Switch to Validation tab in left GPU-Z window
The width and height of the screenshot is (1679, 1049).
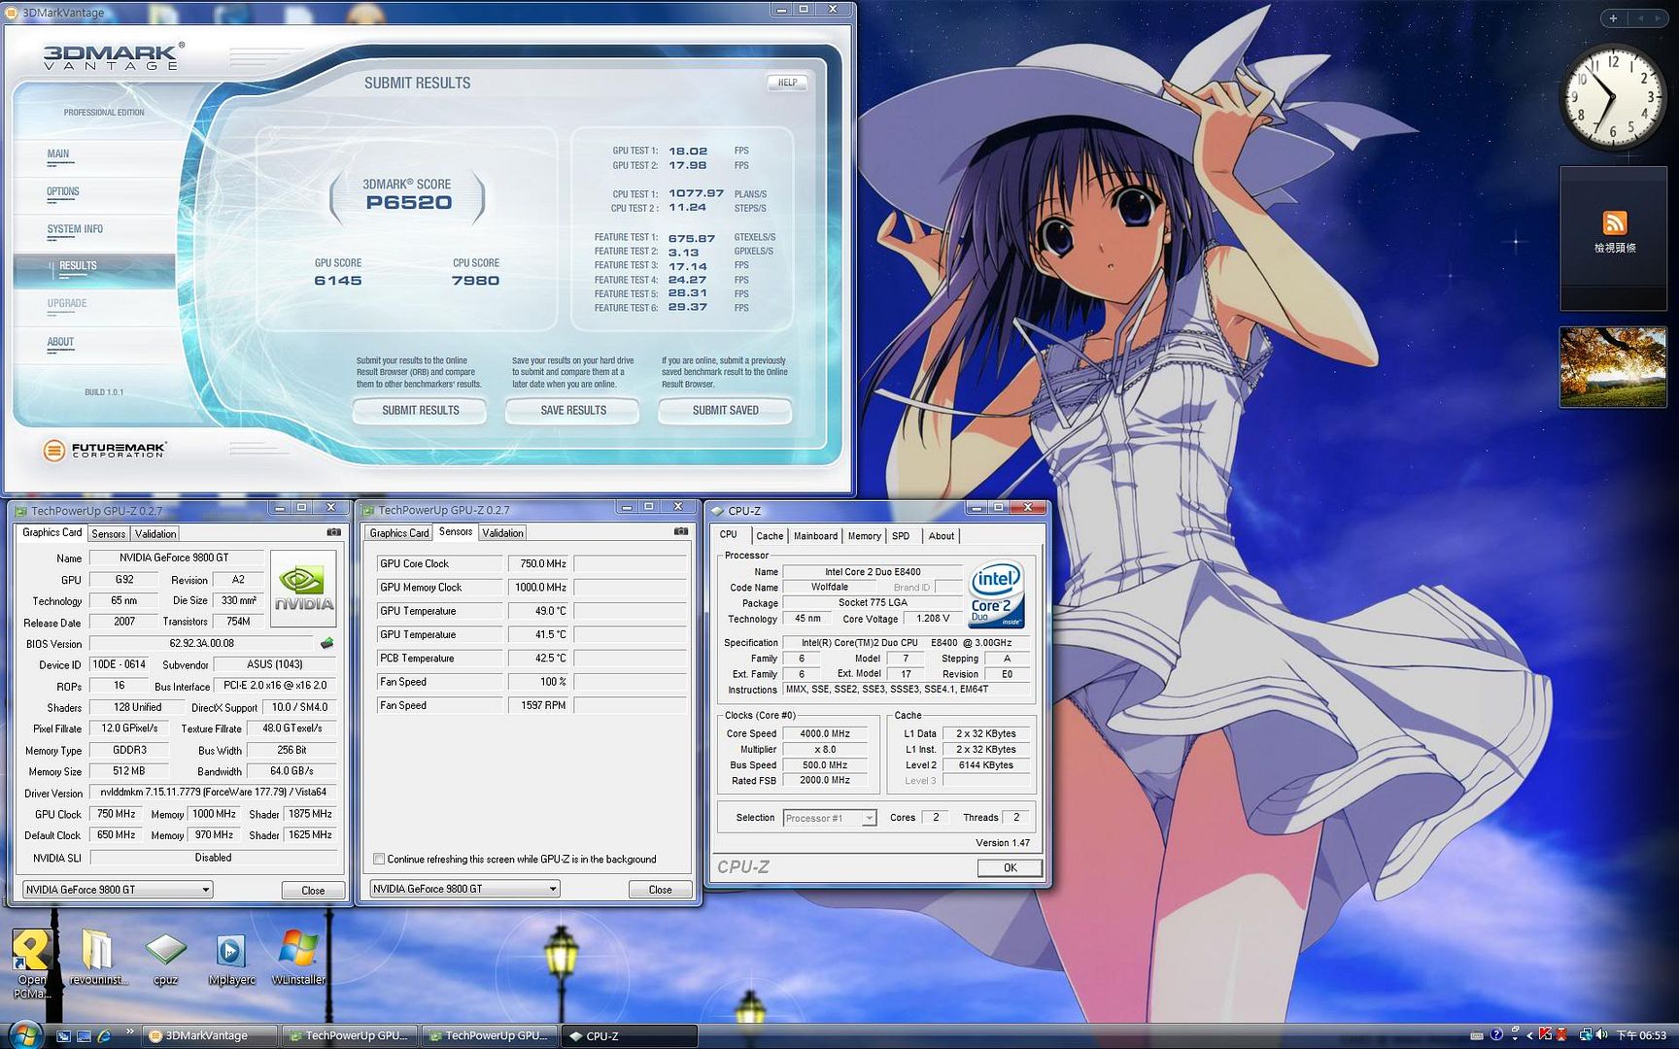(x=155, y=533)
